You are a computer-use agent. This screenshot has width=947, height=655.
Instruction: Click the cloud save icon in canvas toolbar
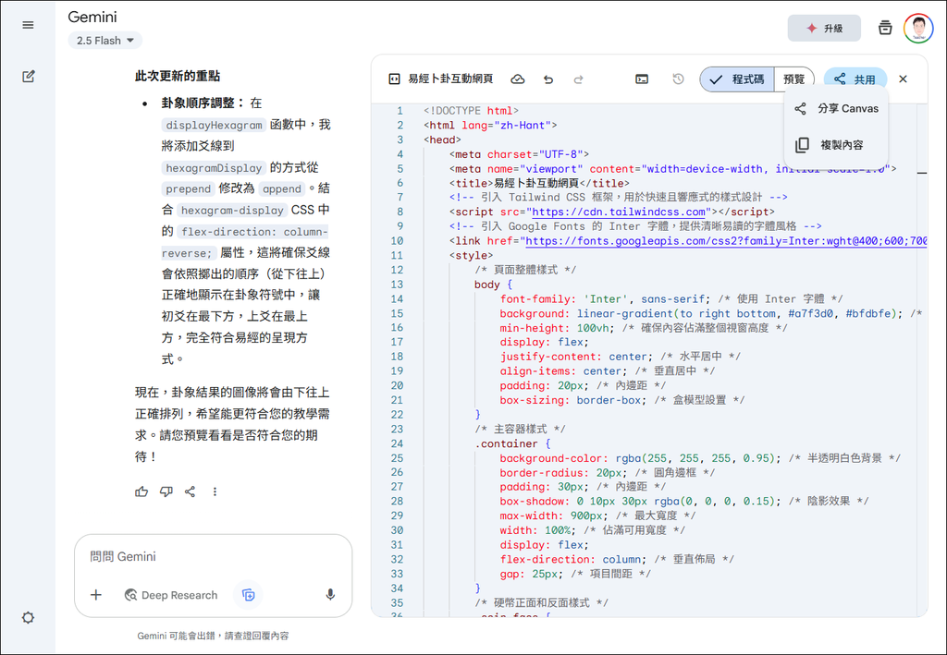coord(518,79)
